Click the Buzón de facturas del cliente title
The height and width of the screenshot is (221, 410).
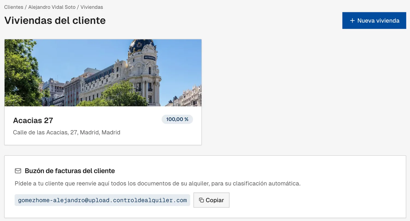(x=70, y=171)
